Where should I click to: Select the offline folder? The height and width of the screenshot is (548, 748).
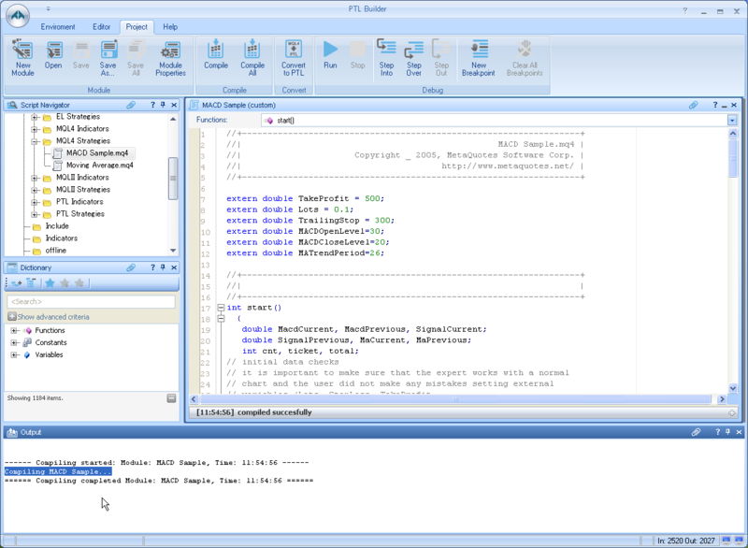click(x=55, y=251)
